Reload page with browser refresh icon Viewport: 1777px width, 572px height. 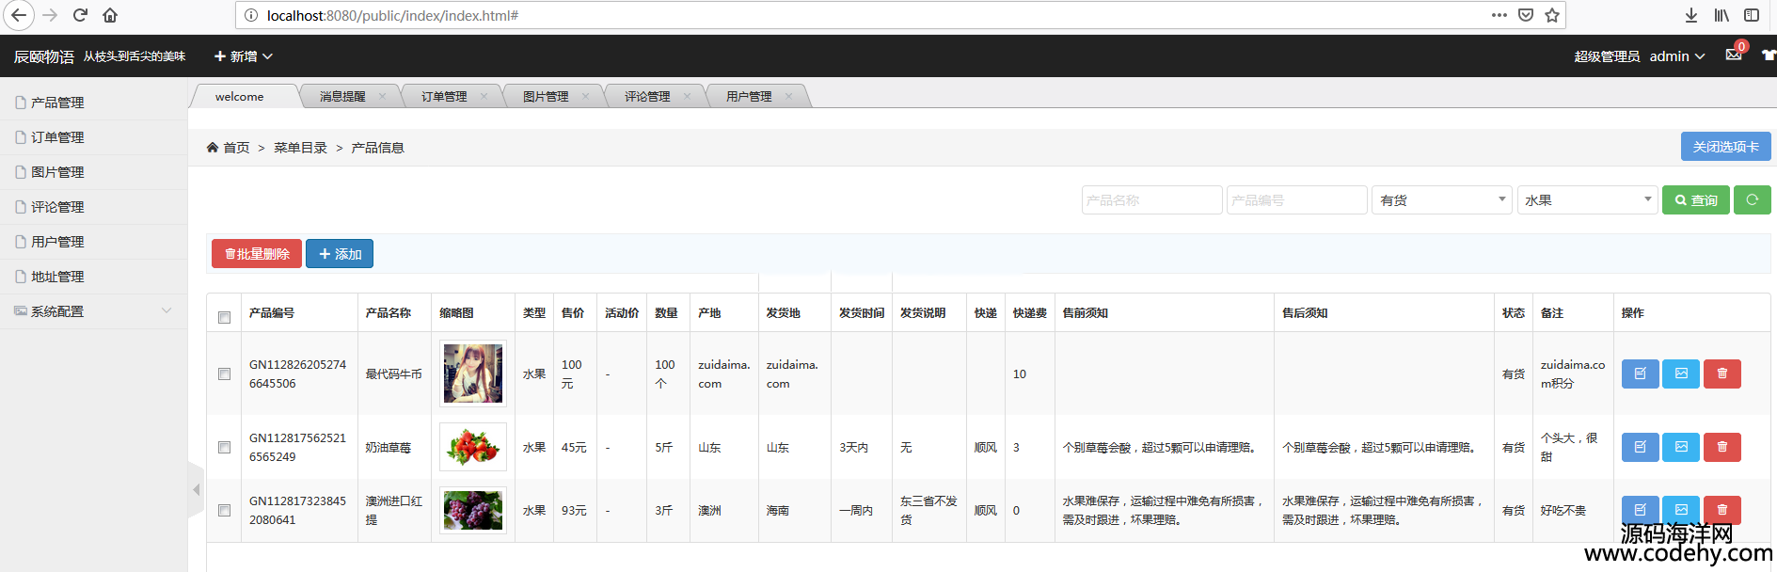pos(80,15)
